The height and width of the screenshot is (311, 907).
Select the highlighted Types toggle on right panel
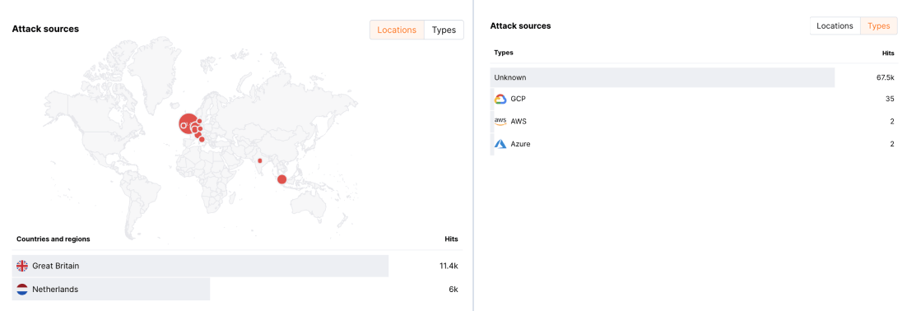pyautogui.click(x=879, y=26)
